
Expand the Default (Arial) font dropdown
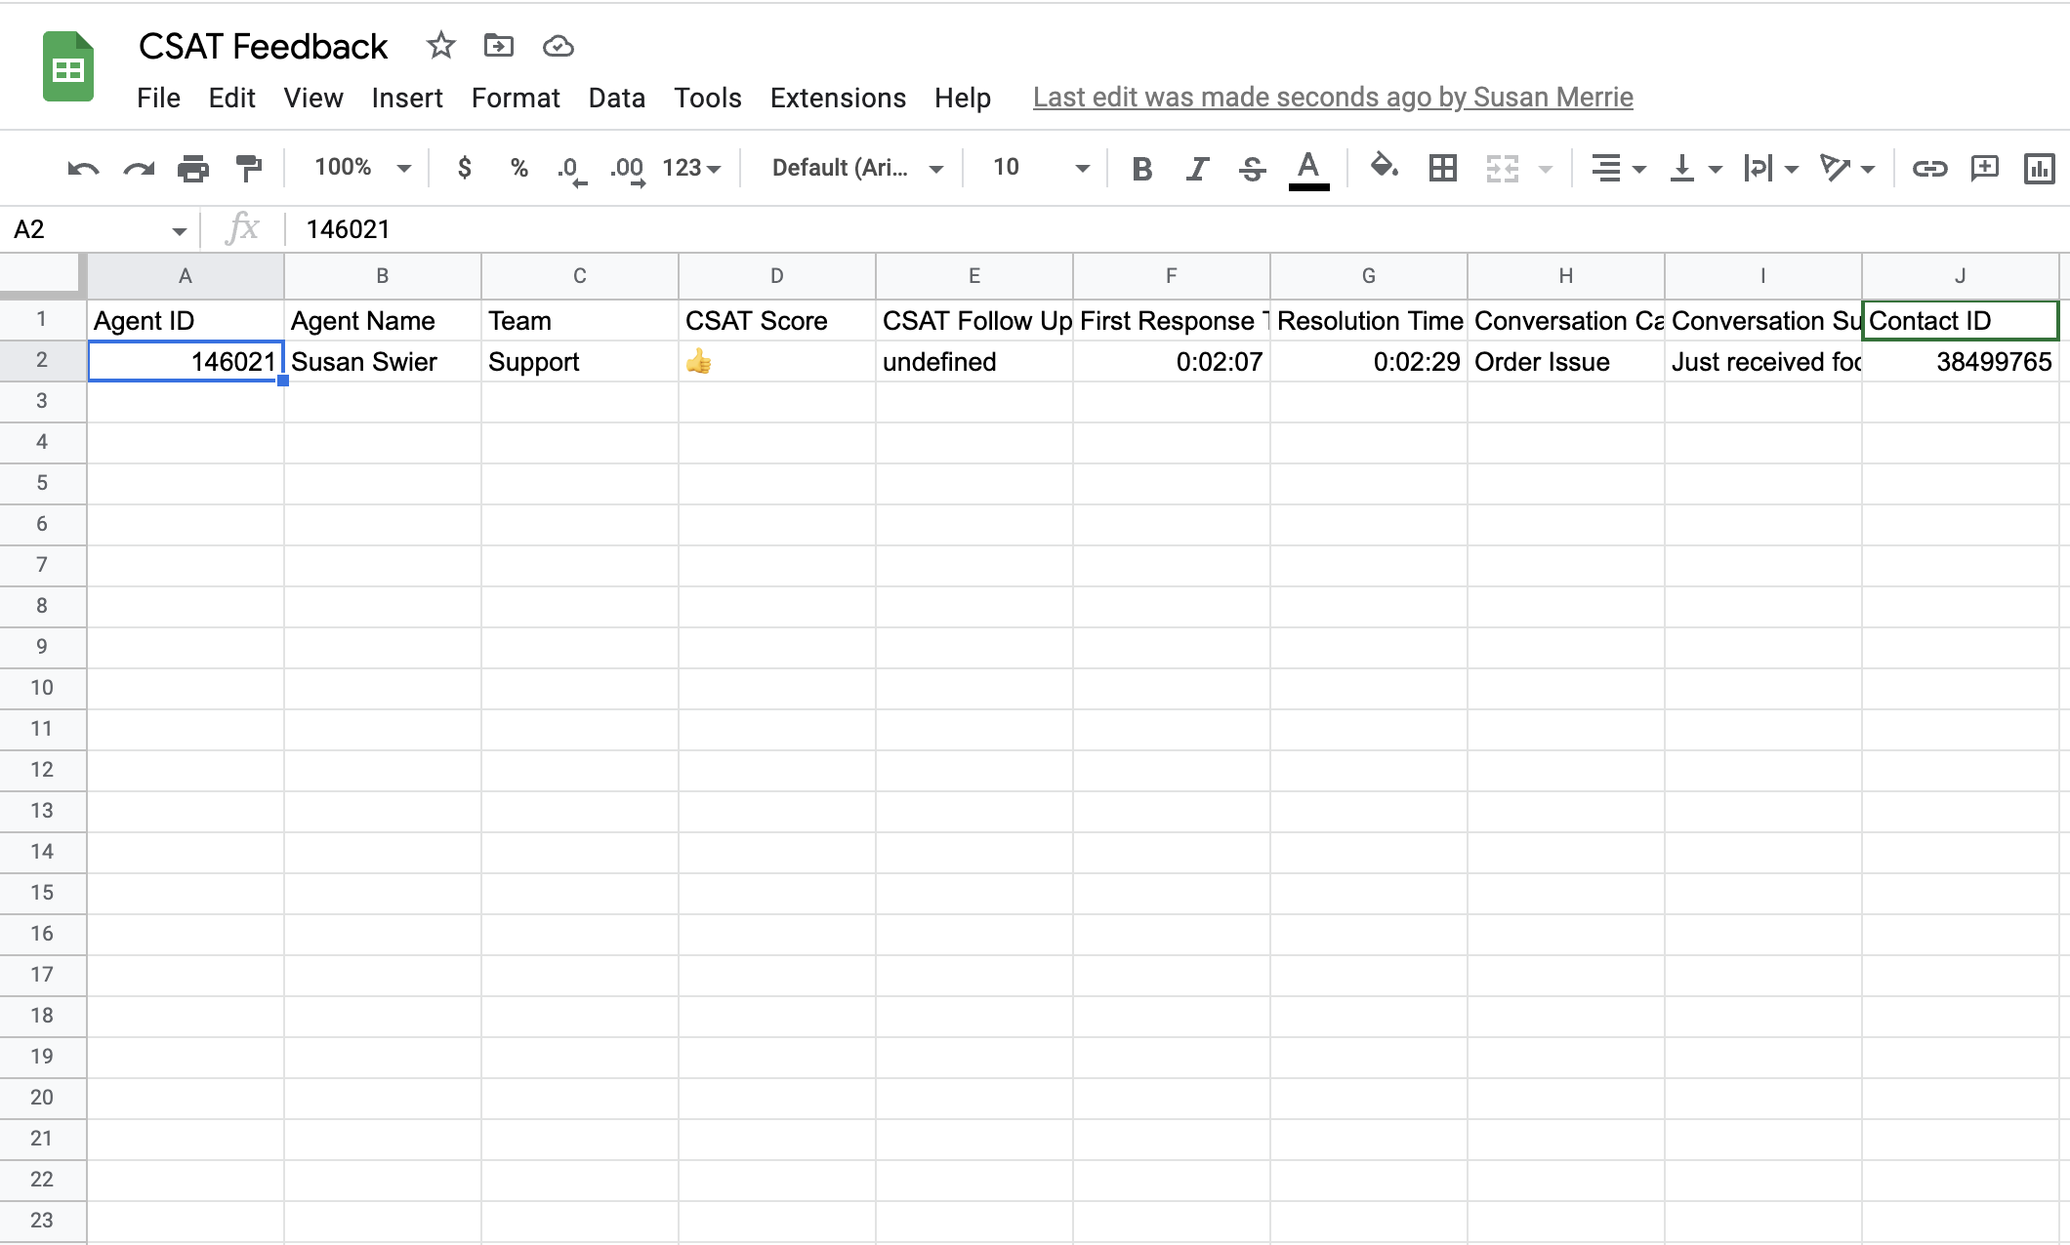tap(856, 168)
